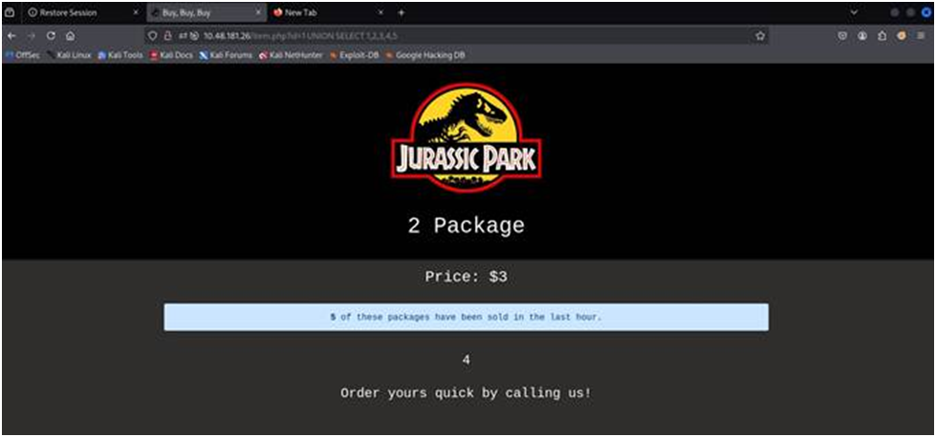This screenshot has height=437, width=936.
Task: Open tracking protection shield icon
Action: click(153, 36)
